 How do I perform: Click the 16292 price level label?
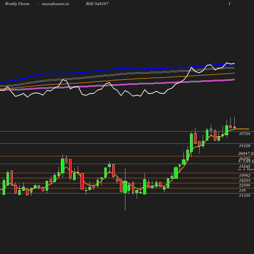tap(244, 158)
